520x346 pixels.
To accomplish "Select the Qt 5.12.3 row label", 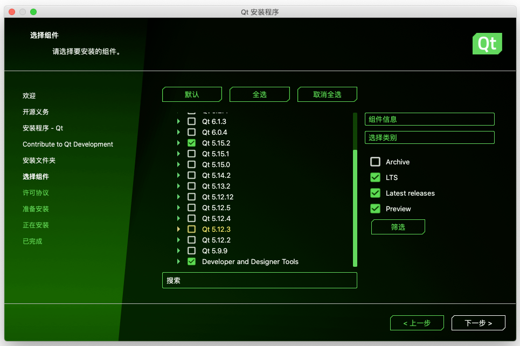I will [216, 229].
